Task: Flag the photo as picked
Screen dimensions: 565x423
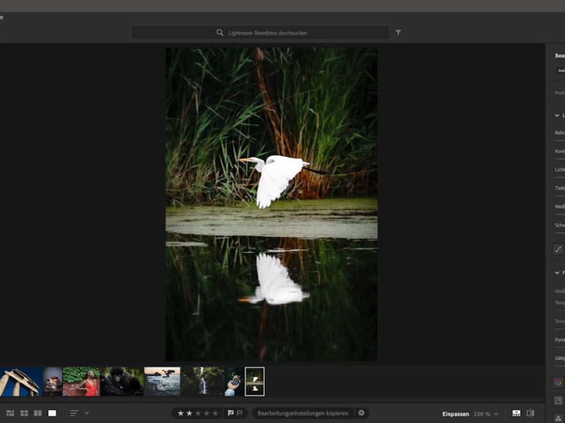Action: (230, 413)
